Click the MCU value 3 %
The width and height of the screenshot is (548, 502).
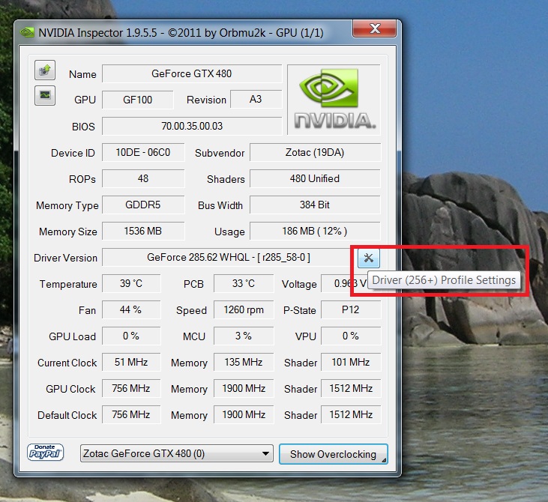244,336
